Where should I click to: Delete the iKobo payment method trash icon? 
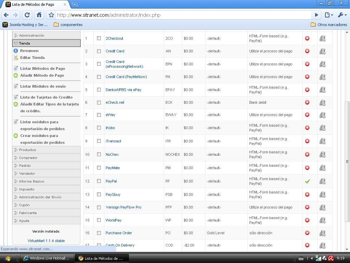323,128
